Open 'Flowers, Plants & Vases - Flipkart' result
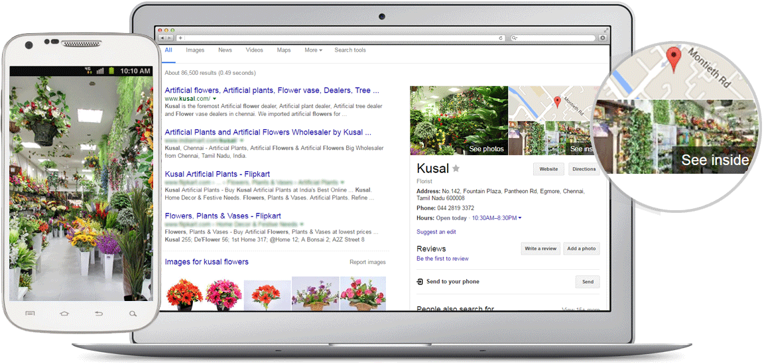 (223, 216)
